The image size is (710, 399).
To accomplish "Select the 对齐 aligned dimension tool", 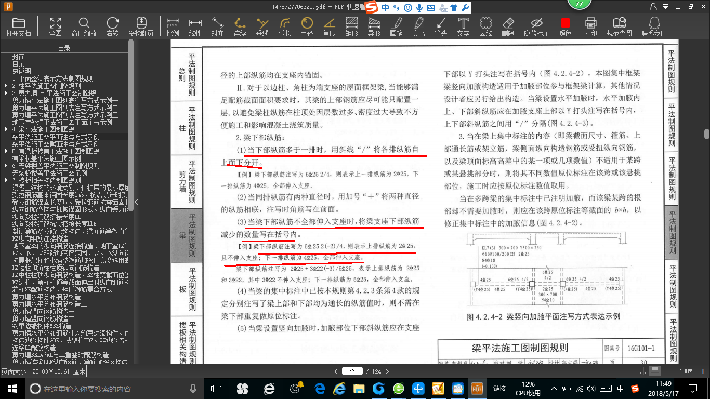I will (217, 26).
